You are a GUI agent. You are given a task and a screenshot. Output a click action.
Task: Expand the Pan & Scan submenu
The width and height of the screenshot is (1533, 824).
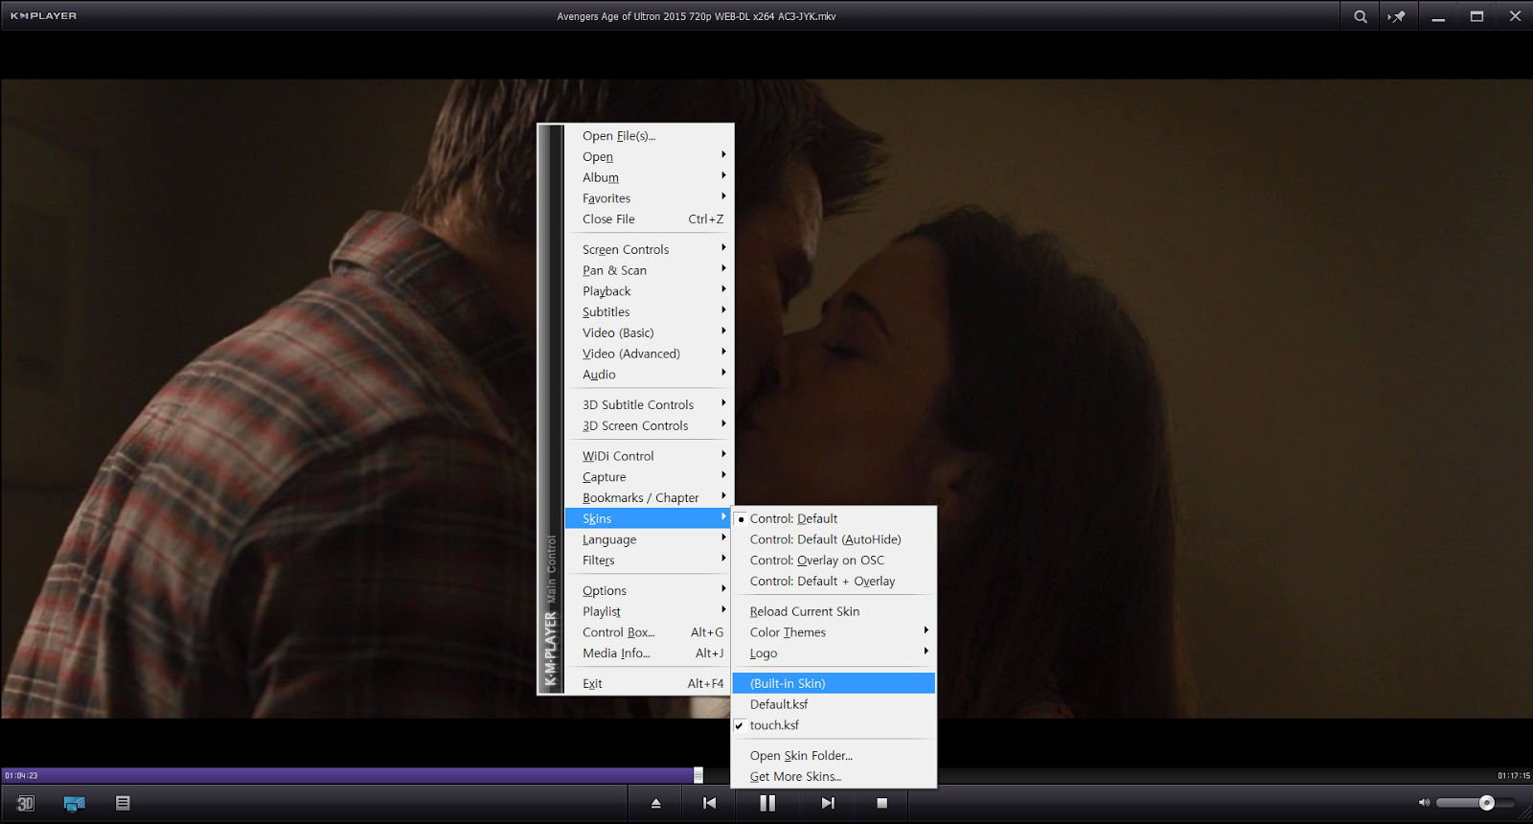click(x=648, y=270)
